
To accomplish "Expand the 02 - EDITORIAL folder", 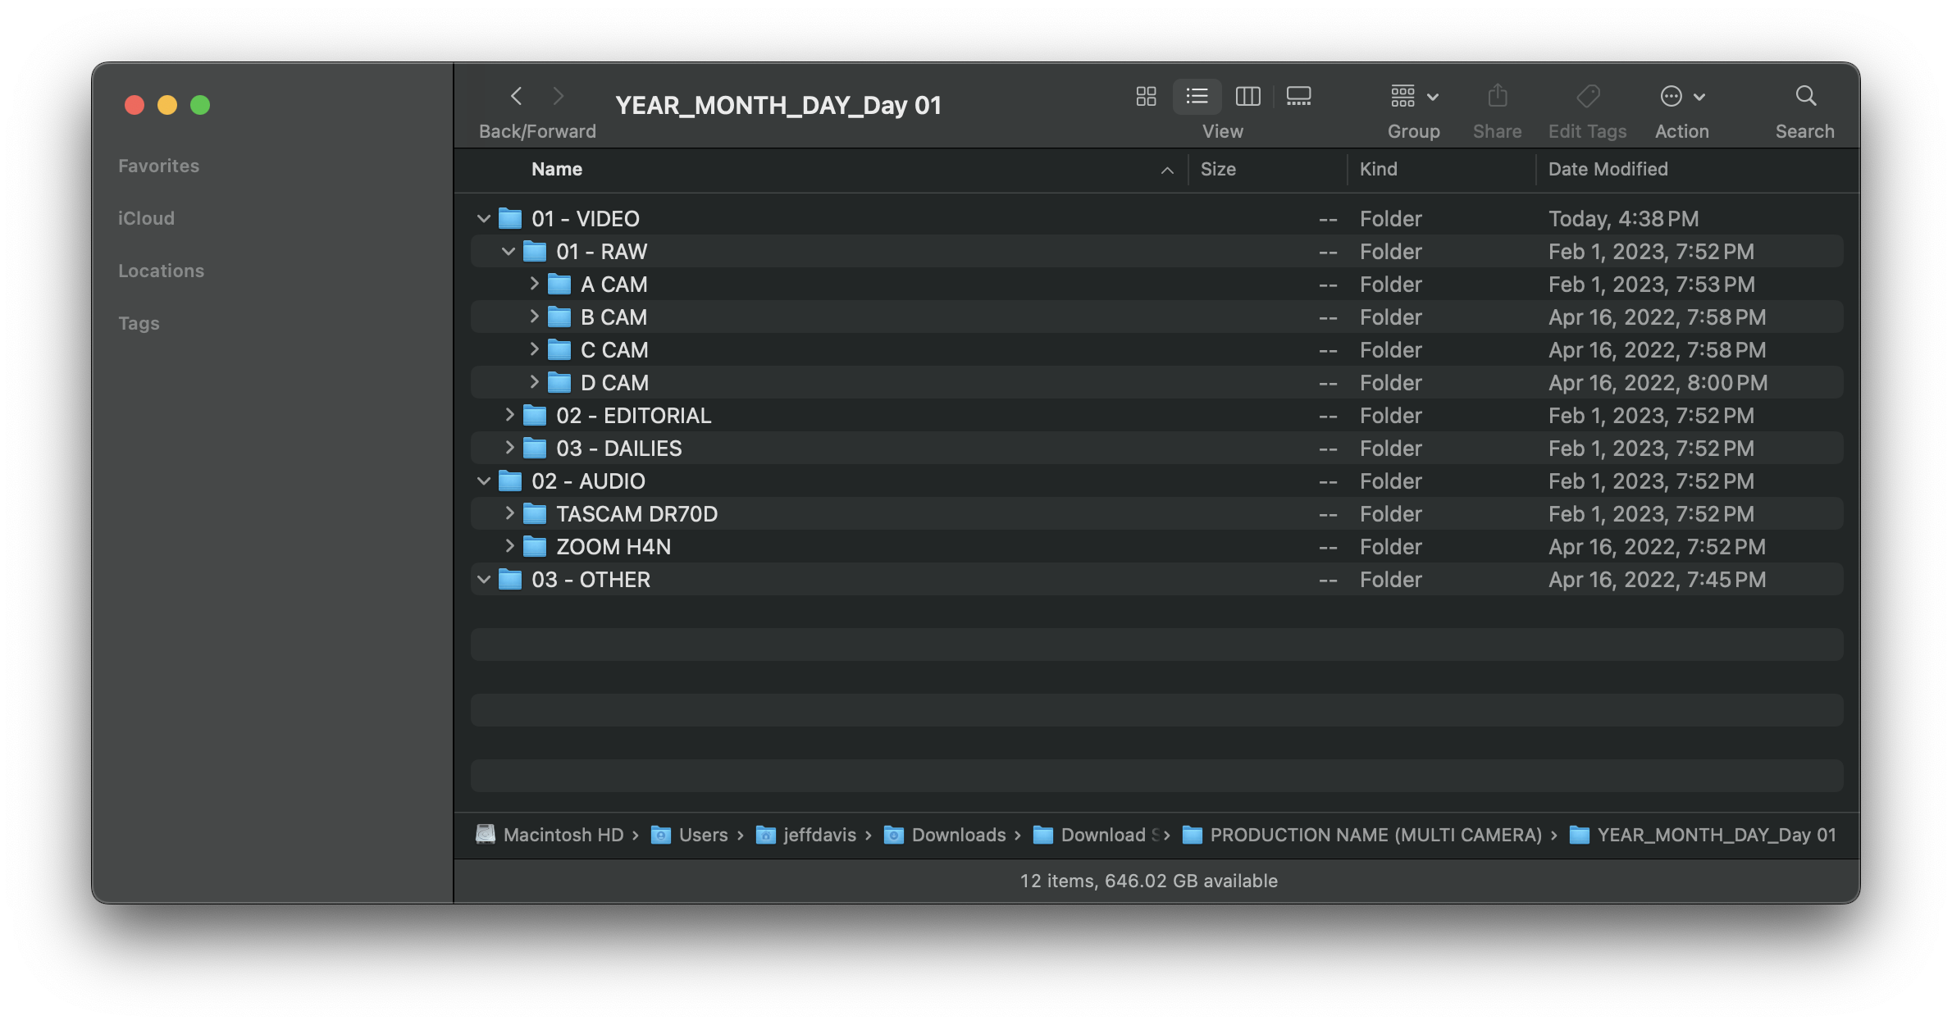I will 509,415.
